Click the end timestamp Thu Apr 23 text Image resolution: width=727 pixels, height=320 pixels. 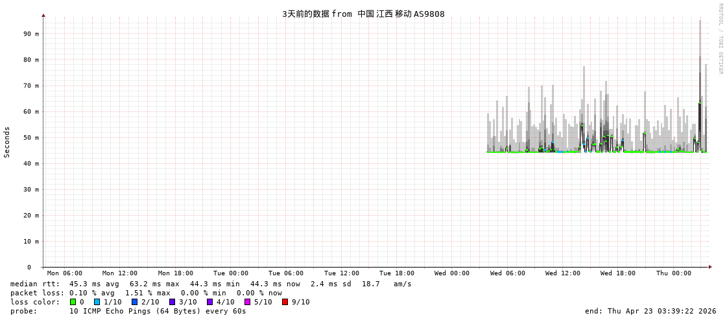click(650, 311)
